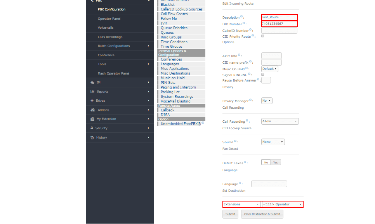
Task: Expand the Batch Configurations submenu
Action: pos(149,46)
